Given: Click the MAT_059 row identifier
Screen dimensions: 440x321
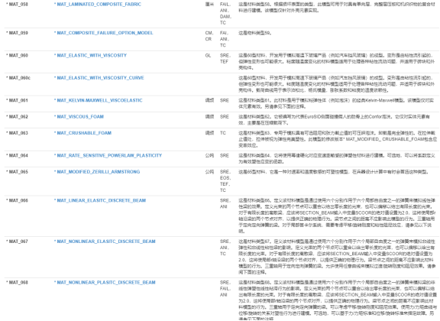Looking at the screenshot, I should tap(17, 33).
